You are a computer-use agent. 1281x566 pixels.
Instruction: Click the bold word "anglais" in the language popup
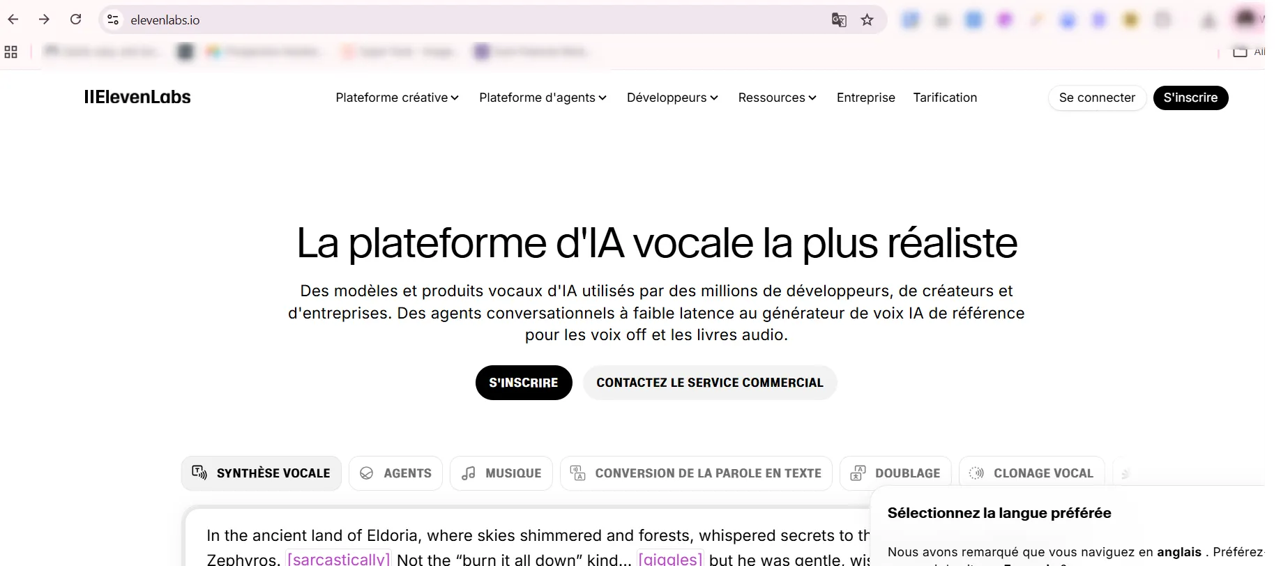point(1179,552)
